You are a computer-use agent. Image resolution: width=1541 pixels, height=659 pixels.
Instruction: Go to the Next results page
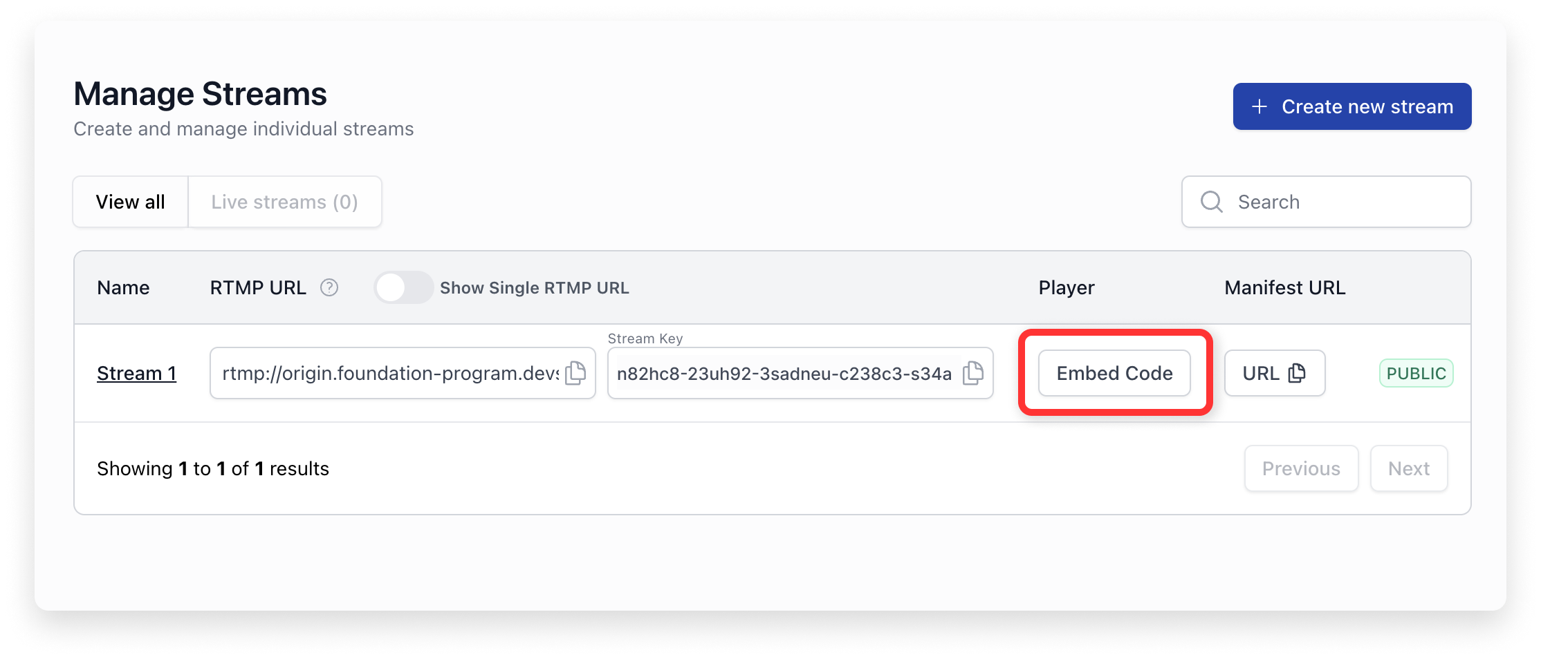point(1409,468)
